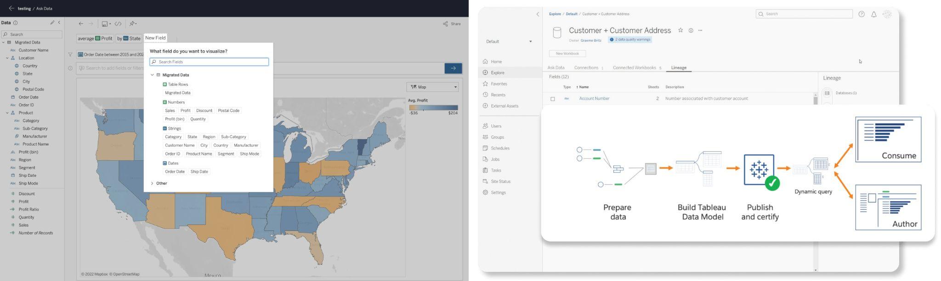Click the datasource details info icon
941x281 pixels.
click(691, 30)
